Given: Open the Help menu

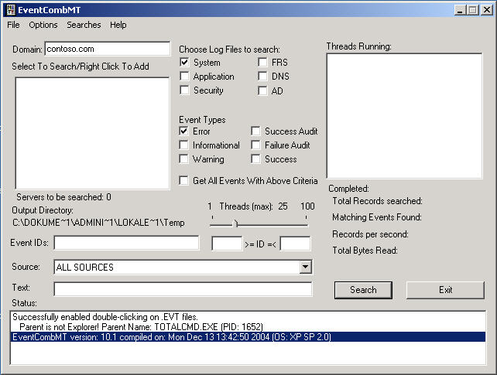Looking at the screenshot, I should pos(118,25).
